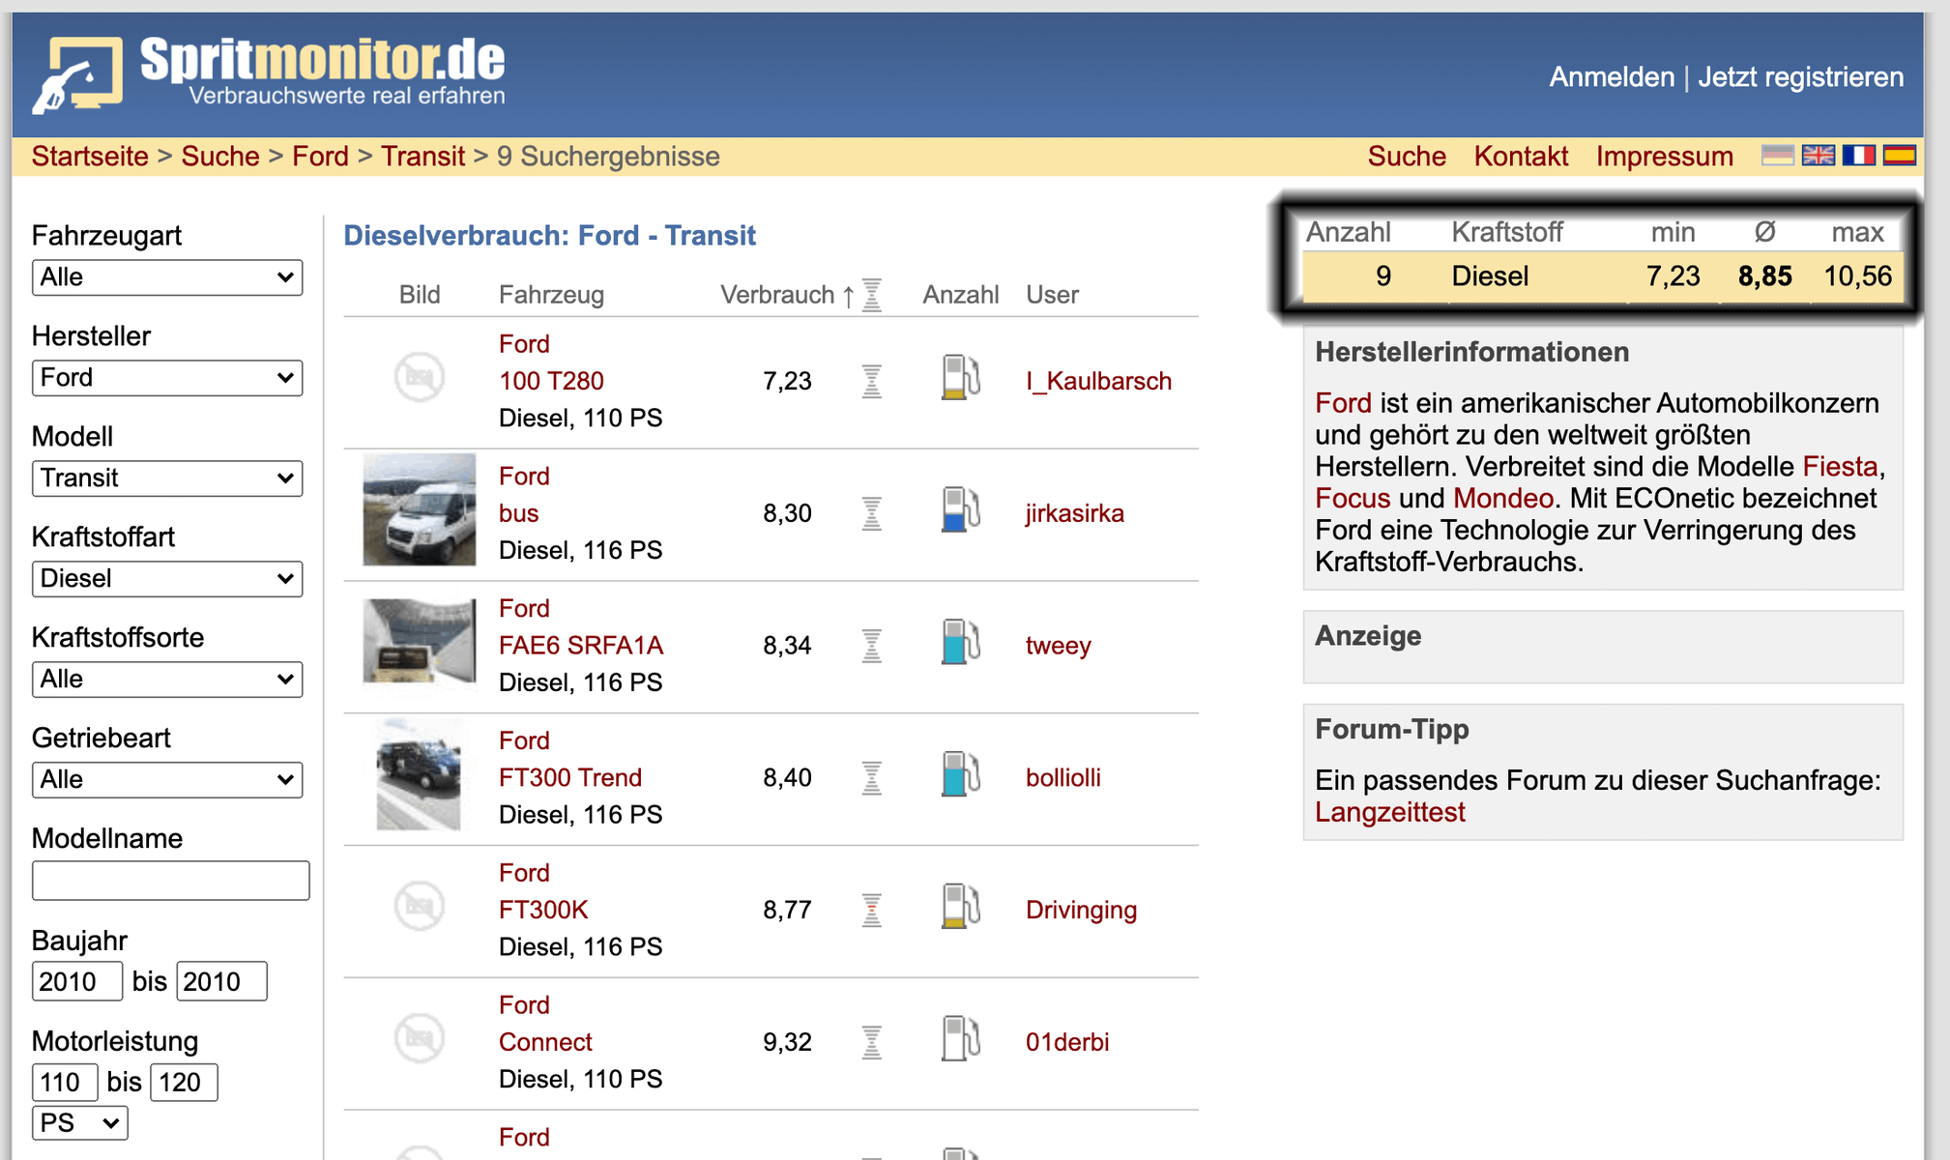Viewport: 1950px width, 1160px height.
Task: Click the fuel pump icon in the FT300K row
Action: point(960,907)
